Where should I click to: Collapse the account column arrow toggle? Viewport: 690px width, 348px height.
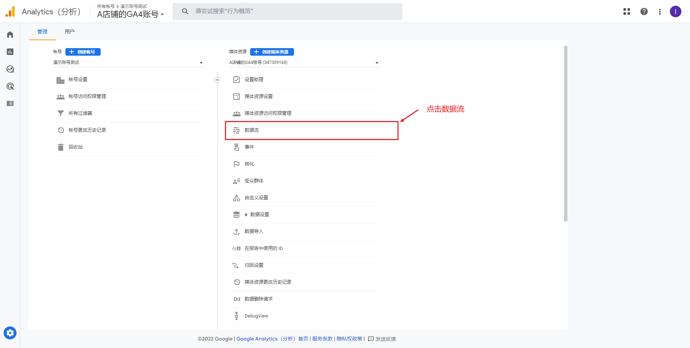[x=217, y=80]
